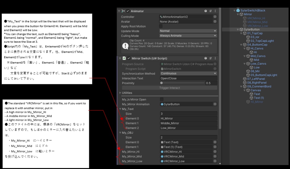The height and width of the screenshot is (169, 290).
Task: Select 10_Mirror in the hierarchy
Action: [257, 102]
